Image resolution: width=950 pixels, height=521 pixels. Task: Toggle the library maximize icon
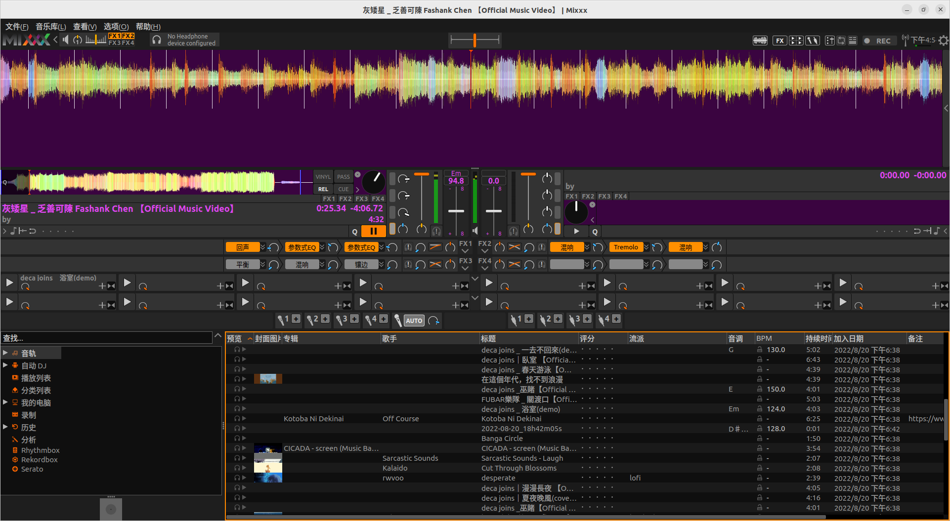point(853,40)
